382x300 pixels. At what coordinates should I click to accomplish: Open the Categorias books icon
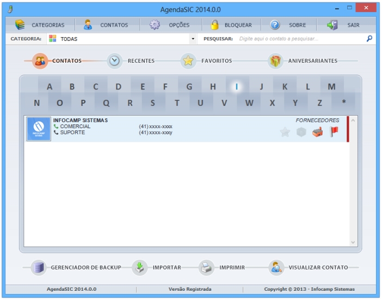click(x=20, y=25)
